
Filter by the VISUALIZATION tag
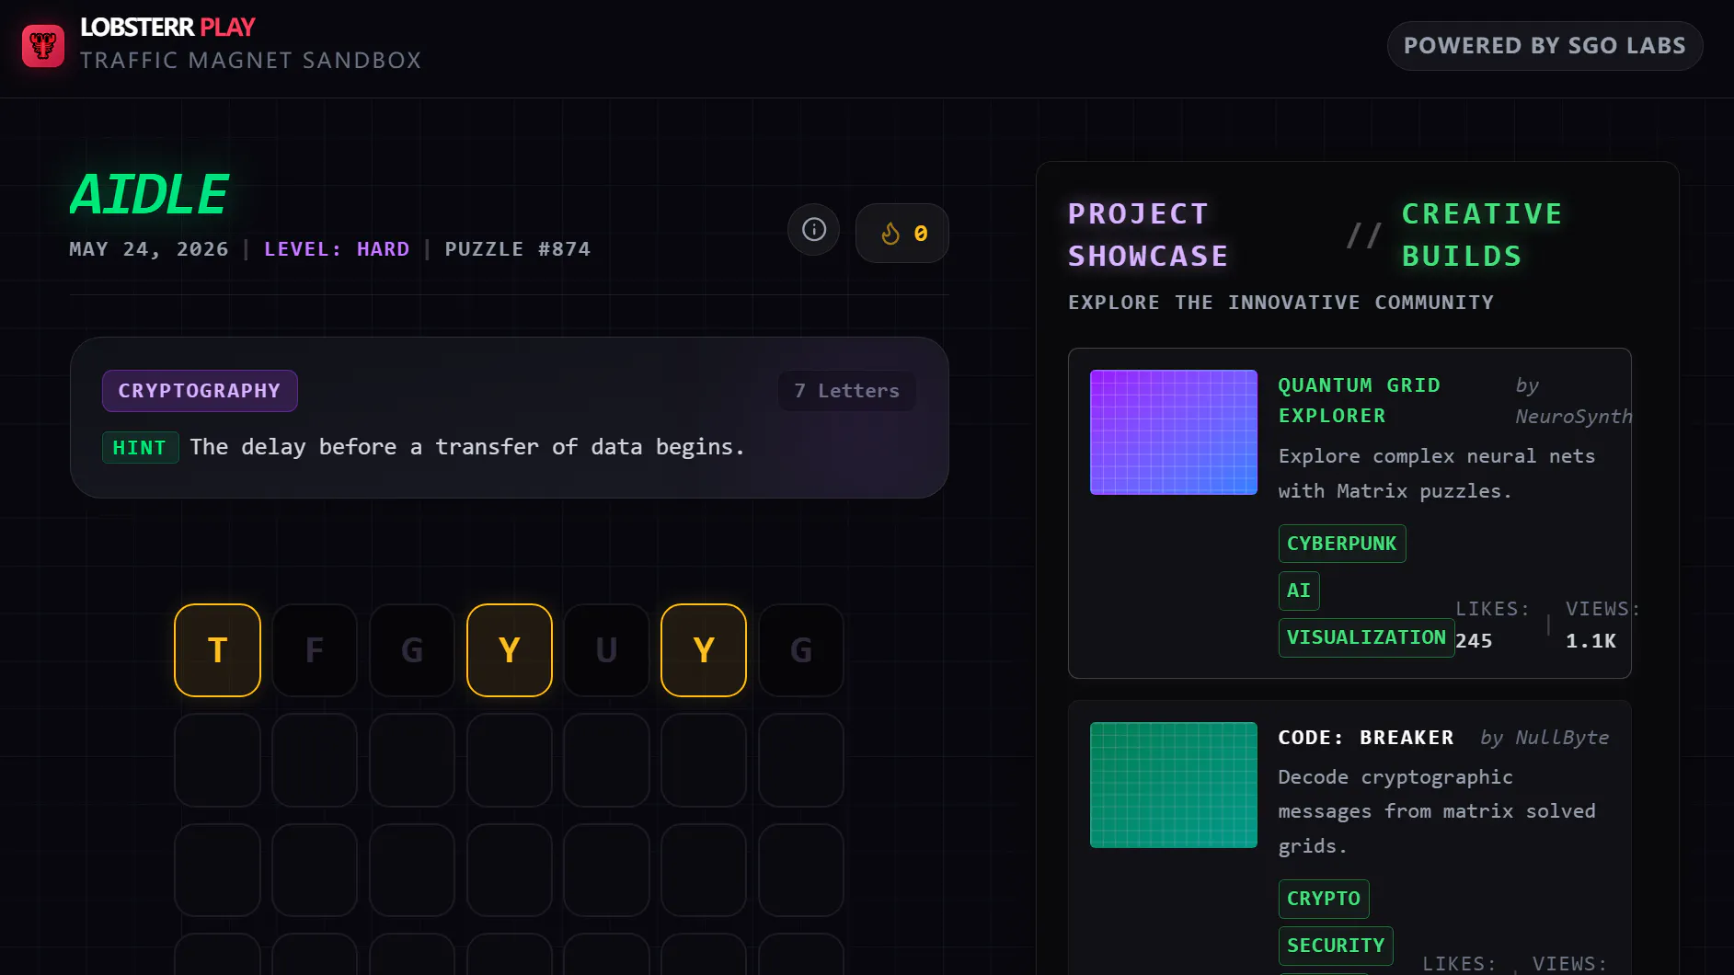1366,637
